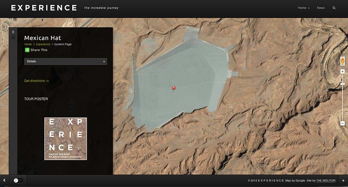
Task: Zoom in the map with plus button
Action: (x=343, y=72)
